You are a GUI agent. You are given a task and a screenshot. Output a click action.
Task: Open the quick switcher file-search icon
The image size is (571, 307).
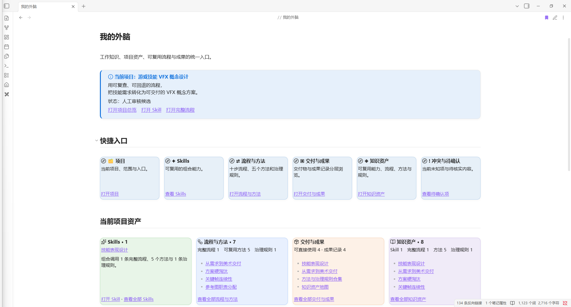[7, 18]
